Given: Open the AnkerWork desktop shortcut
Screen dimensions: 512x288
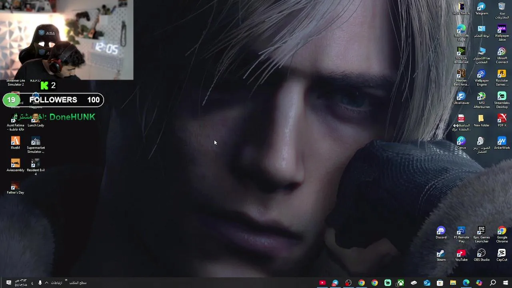Looking at the screenshot, I should [502, 143].
